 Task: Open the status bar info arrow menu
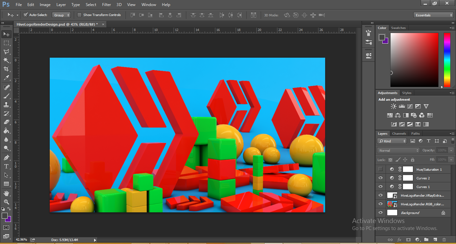coord(95,240)
